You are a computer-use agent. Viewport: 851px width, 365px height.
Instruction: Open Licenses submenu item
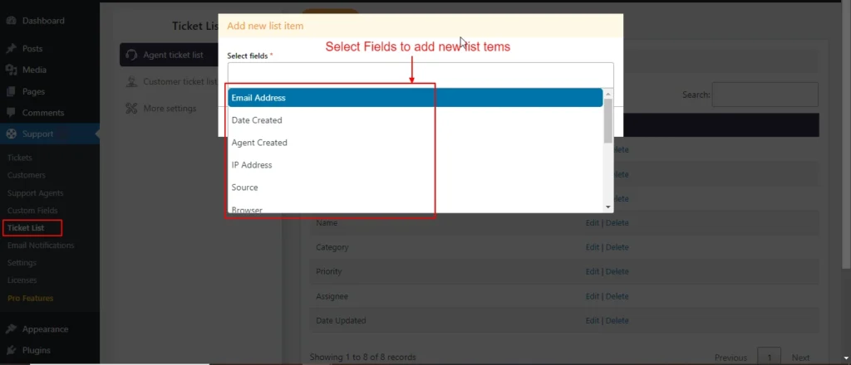click(22, 280)
